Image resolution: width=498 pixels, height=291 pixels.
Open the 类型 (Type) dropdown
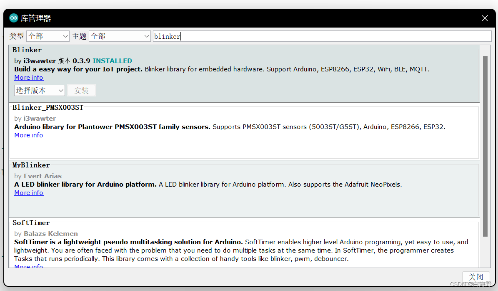[48, 36]
